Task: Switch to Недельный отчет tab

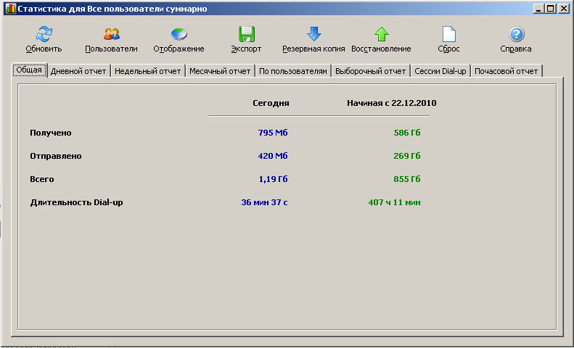Action: (148, 71)
